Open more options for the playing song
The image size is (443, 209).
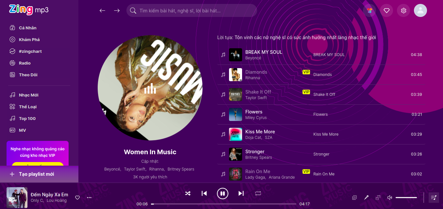(x=89, y=198)
